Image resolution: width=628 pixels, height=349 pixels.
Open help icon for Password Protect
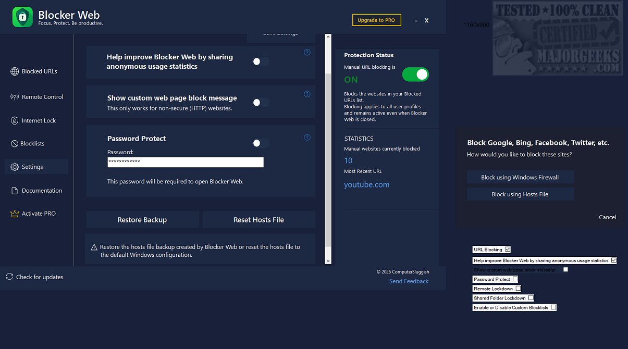point(307,138)
